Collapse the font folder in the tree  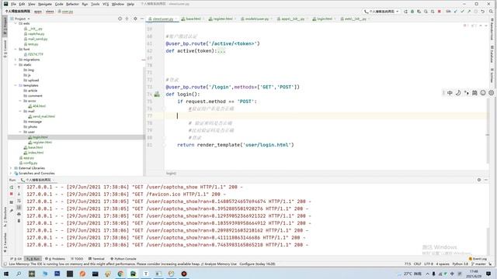click(x=16, y=50)
